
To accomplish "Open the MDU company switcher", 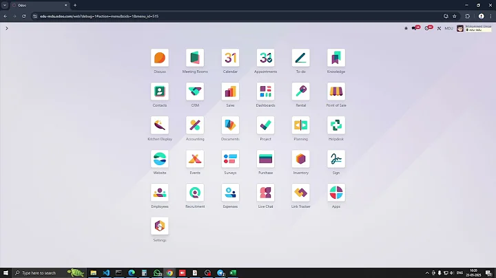I will (449, 28).
